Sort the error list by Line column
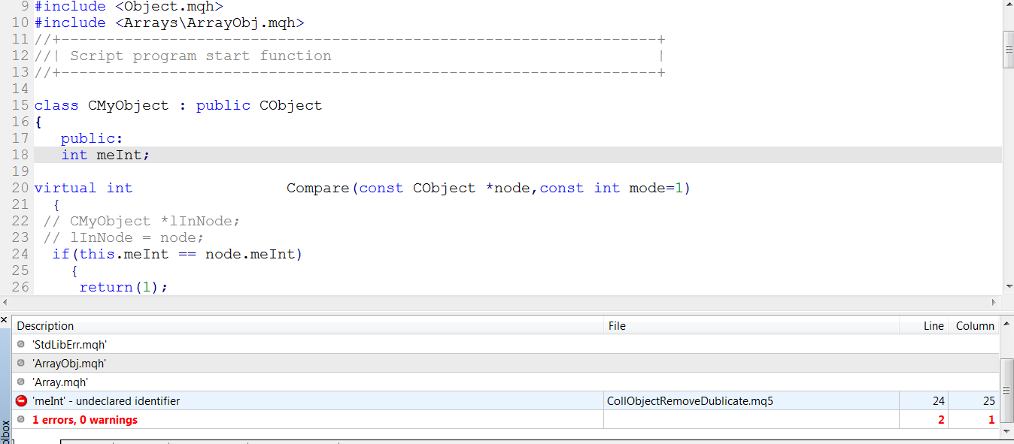Image resolution: width=1014 pixels, height=444 pixels. pos(924,326)
